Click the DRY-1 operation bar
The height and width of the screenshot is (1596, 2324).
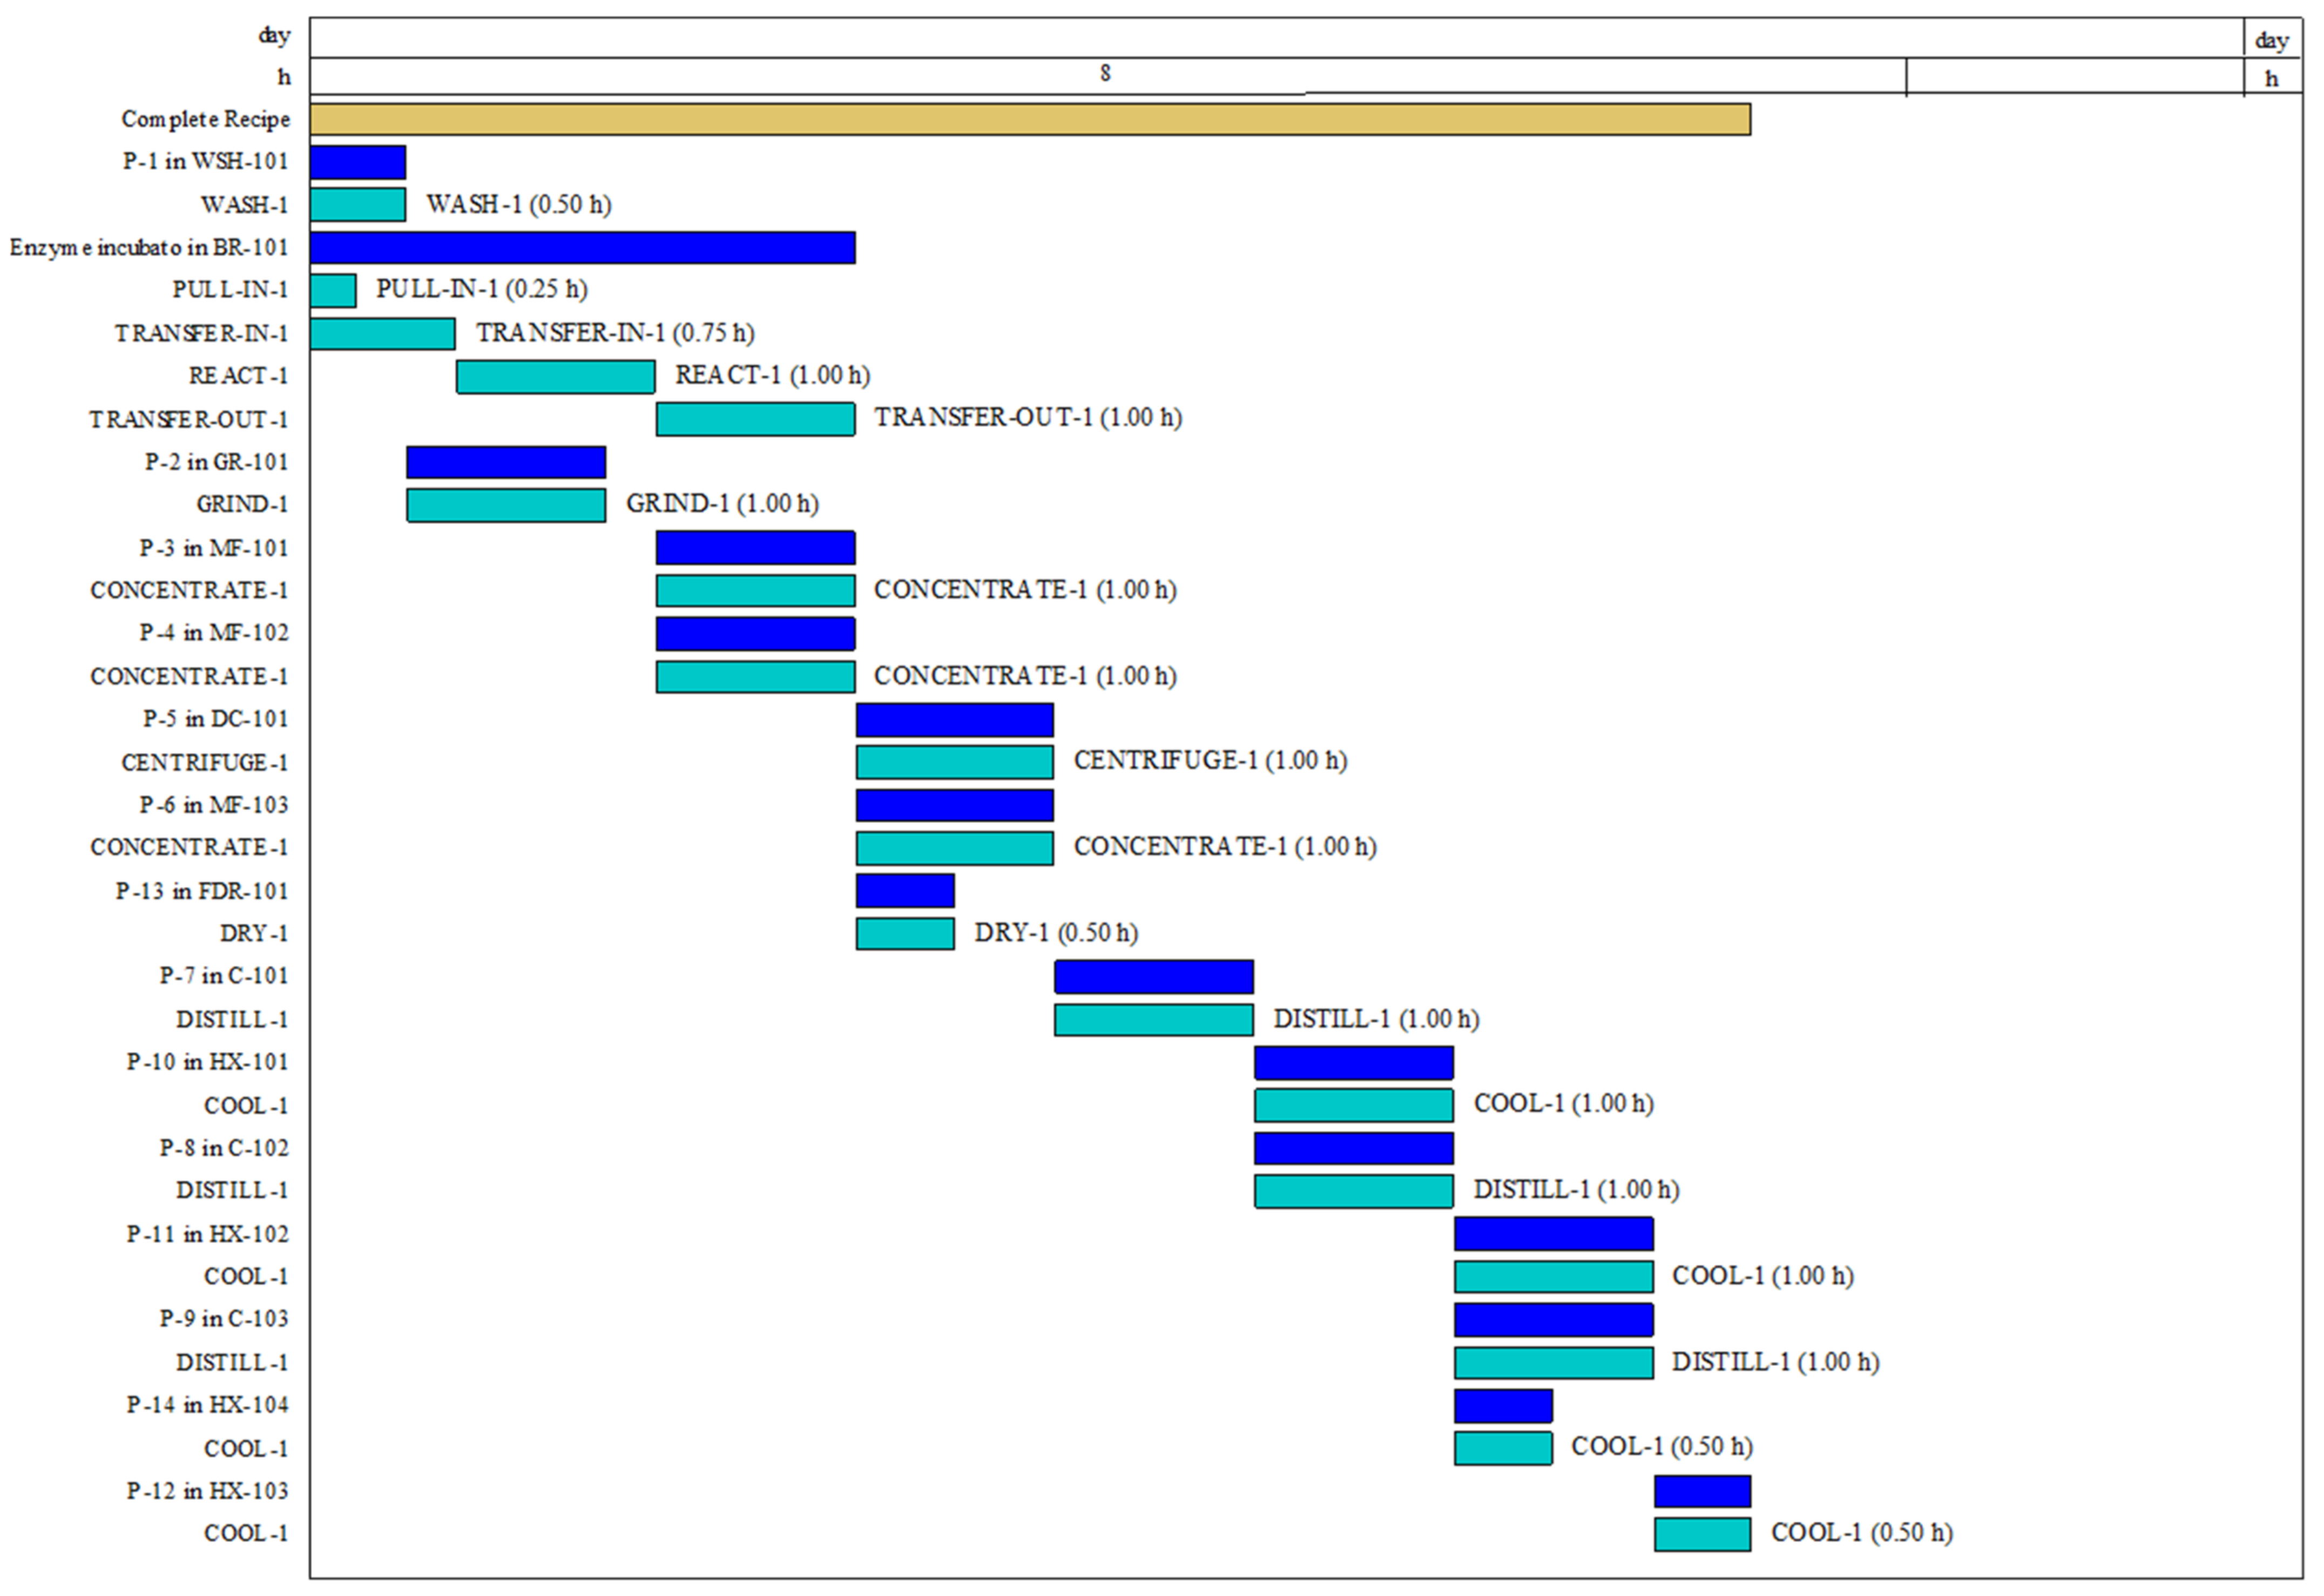point(904,933)
